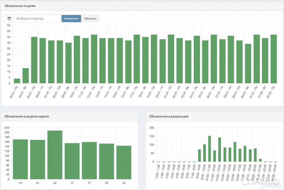Select the last 02.02 - Ср daily bar
Image resolution: width=284 pixels, height=190 pixels.
tap(273, 59)
